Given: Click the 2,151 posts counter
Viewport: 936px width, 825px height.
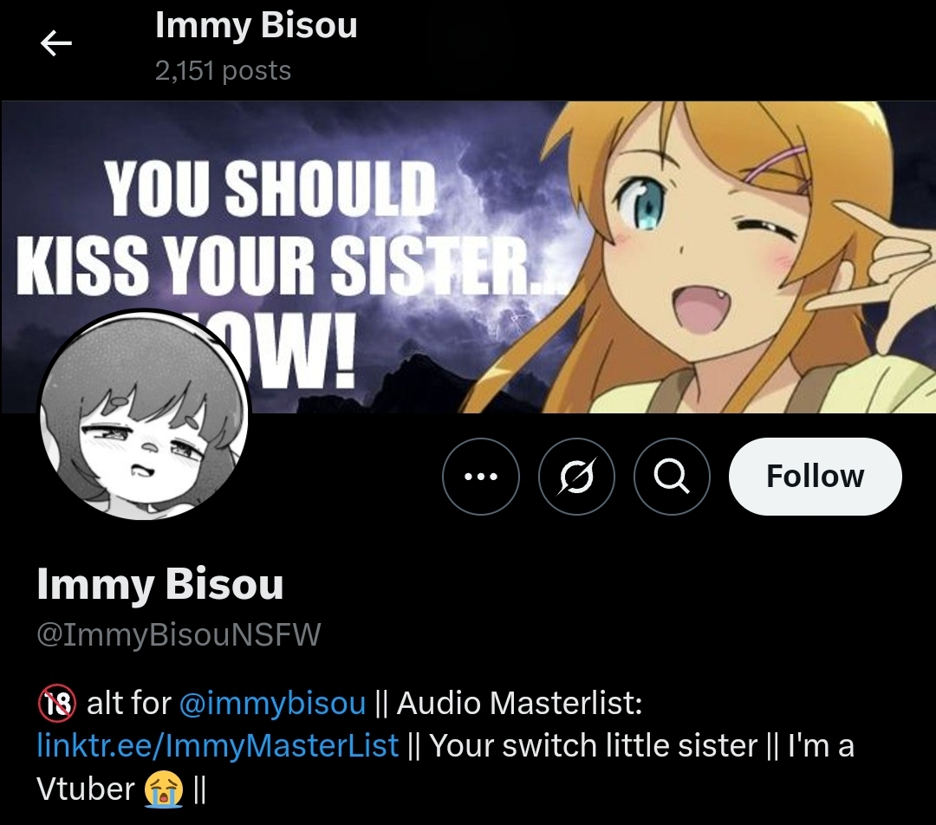Looking at the screenshot, I should click(x=223, y=71).
